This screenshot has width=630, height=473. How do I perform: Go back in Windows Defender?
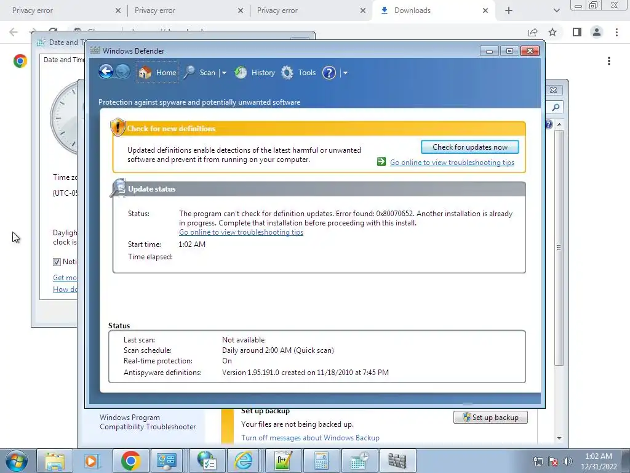pyautogui.click(x=106, y=72)
